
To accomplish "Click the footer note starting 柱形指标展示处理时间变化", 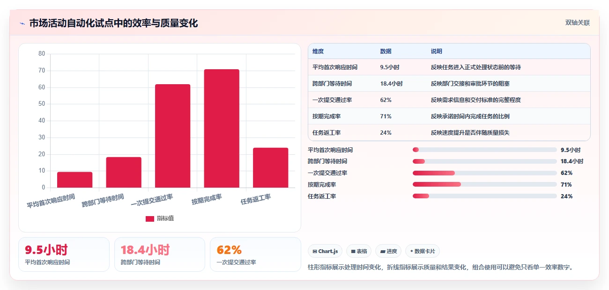I will [440, 268].
